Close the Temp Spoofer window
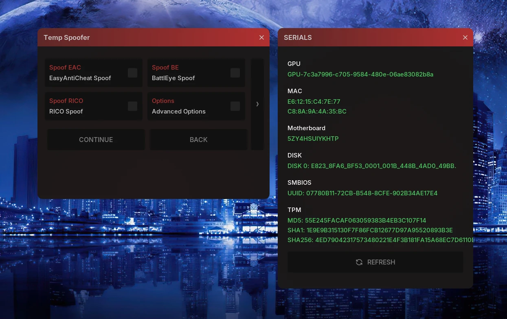The height and width of the screenshot is (319, 507). point(261,37)
